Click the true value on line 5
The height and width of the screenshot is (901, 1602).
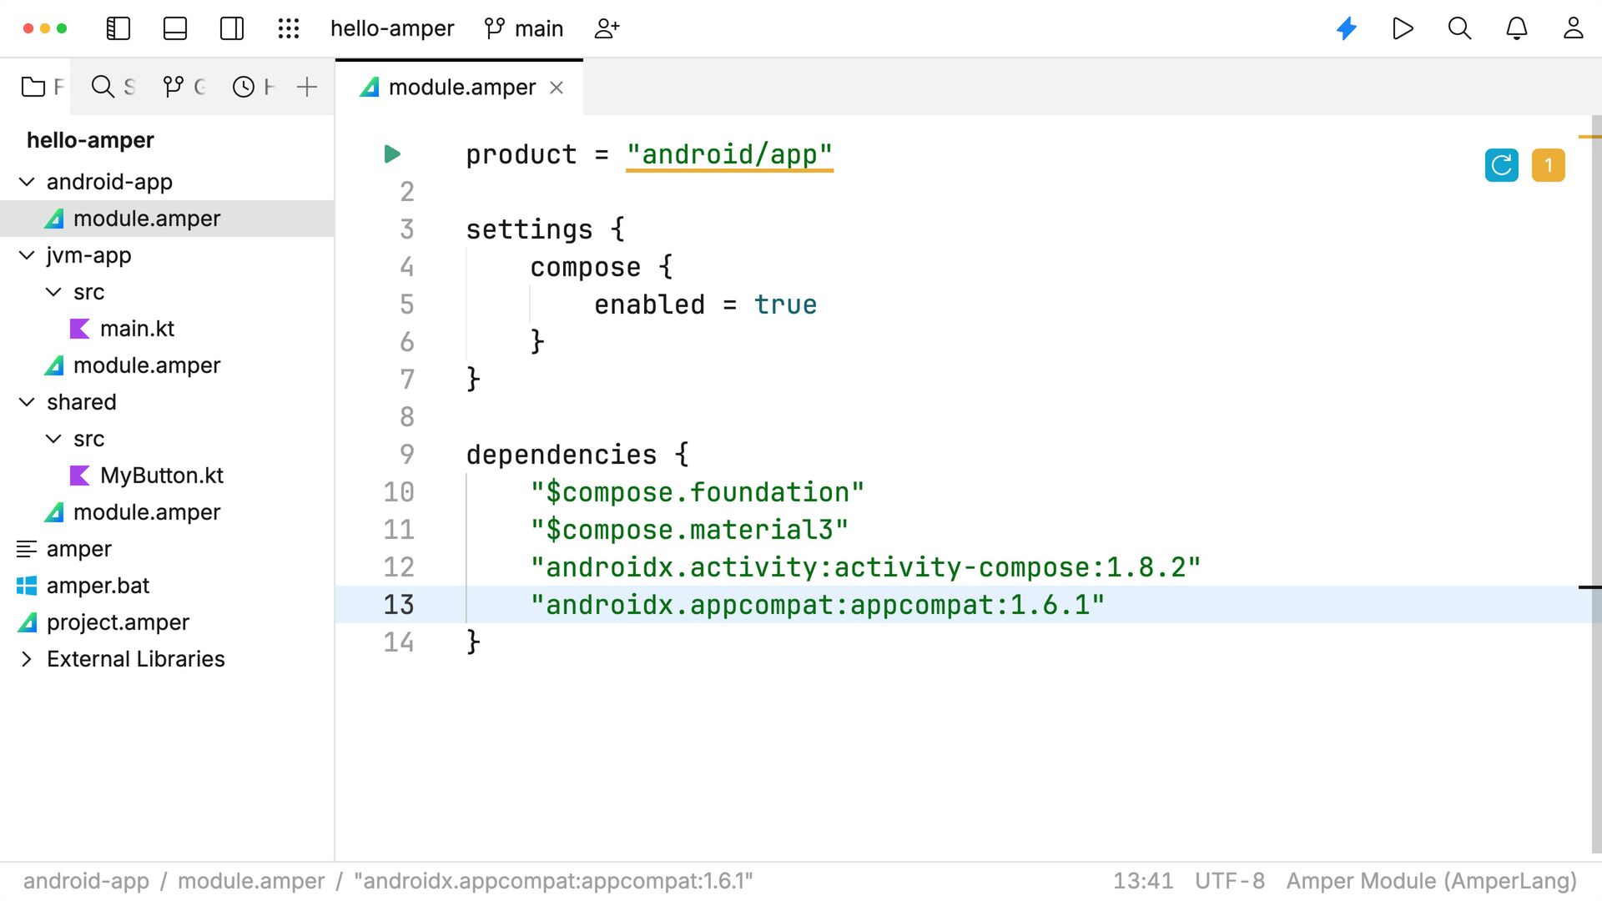(785, 305)
